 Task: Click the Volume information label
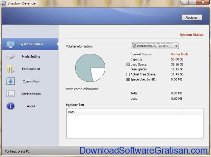point(79,46)
